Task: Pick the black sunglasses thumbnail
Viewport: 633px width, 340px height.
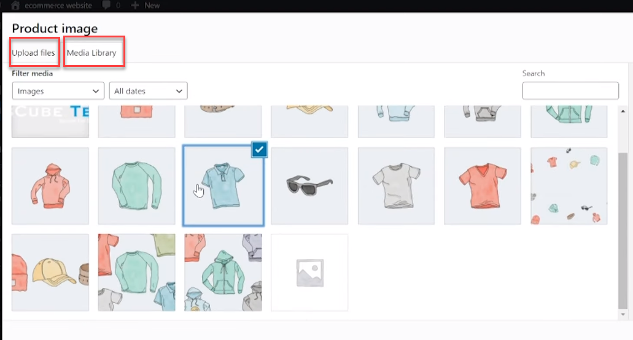Action: coord(309,186)
